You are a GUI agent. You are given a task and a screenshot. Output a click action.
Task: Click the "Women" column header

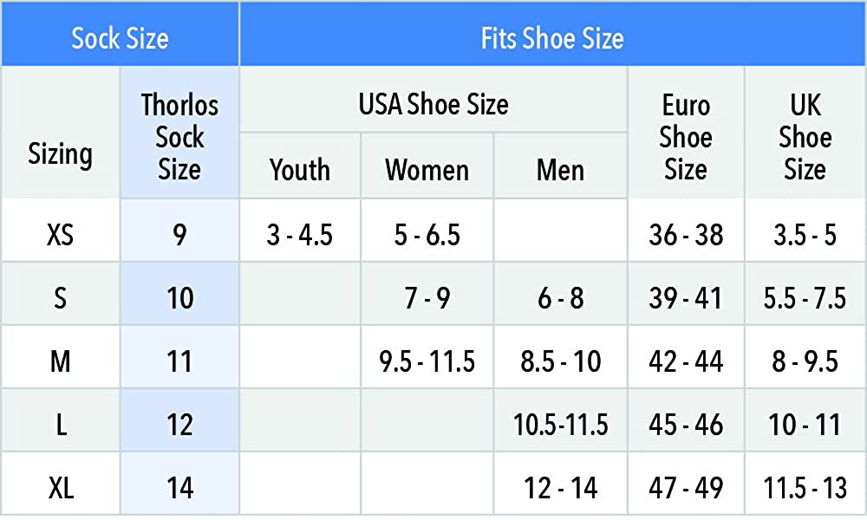coord(427,169)
